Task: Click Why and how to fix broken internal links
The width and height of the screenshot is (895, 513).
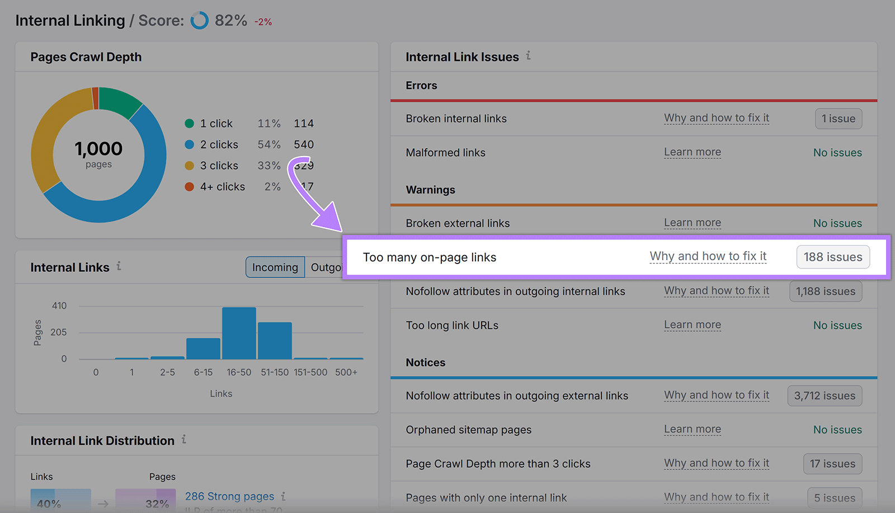Action: (x=717, y=118)
